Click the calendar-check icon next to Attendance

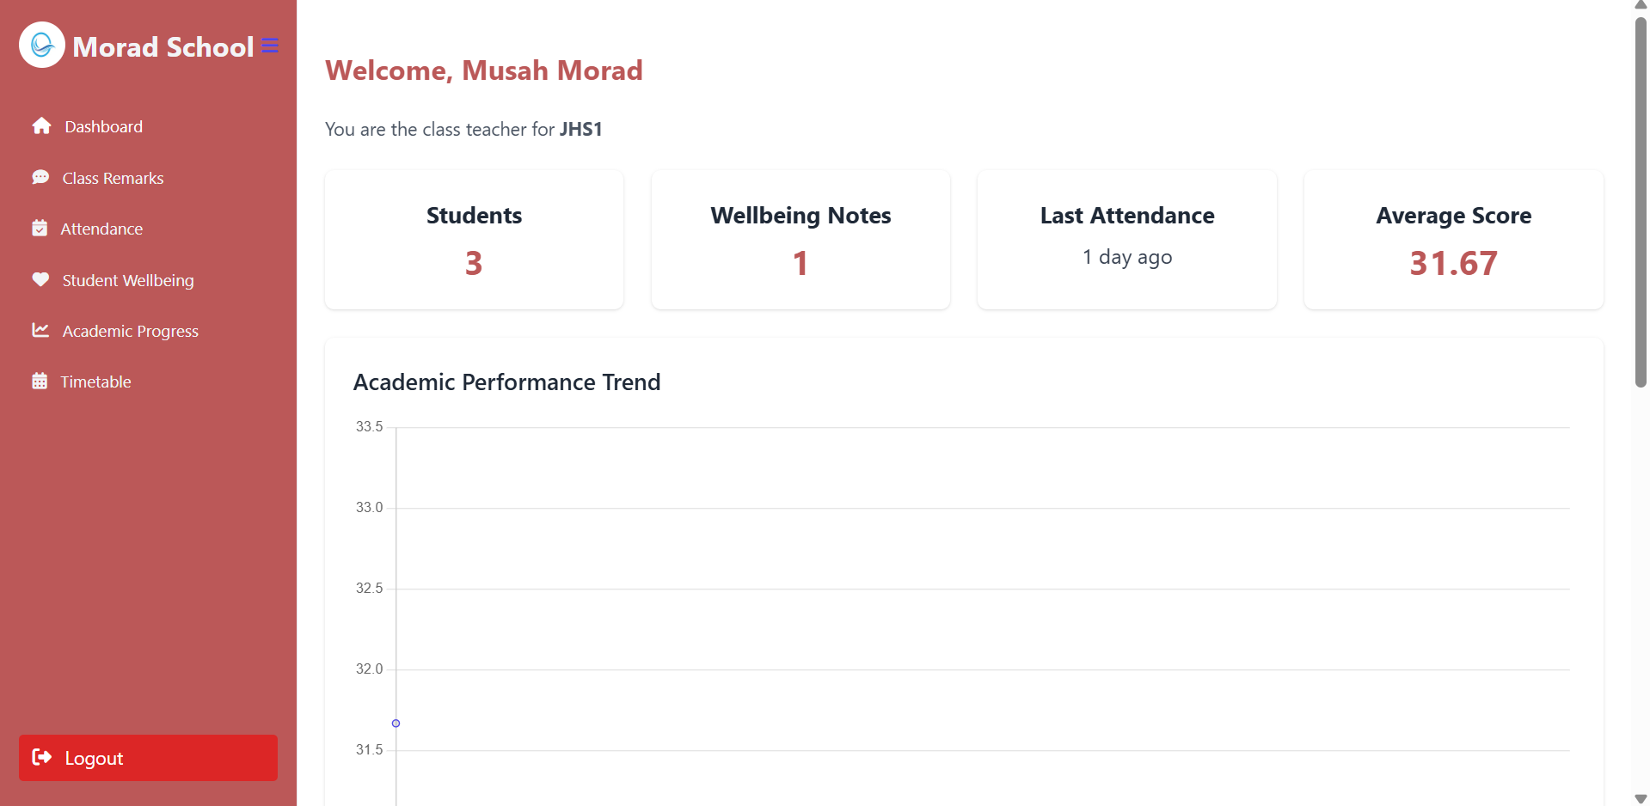point(40,228)
